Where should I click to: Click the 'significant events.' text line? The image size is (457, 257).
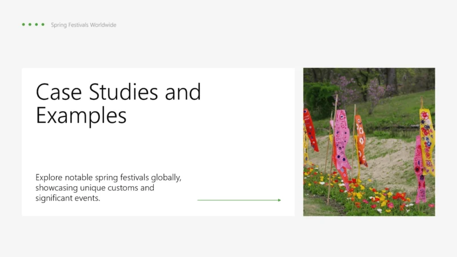[67, 198]
